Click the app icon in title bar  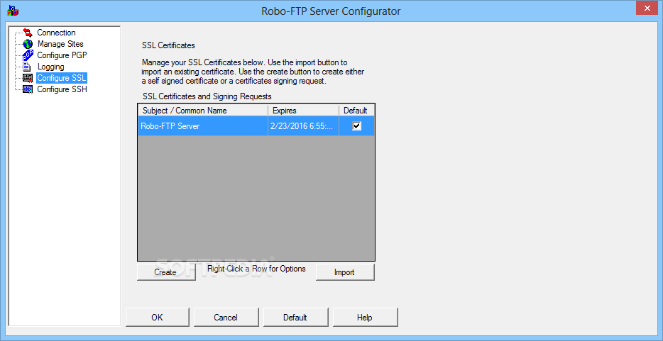13,11
